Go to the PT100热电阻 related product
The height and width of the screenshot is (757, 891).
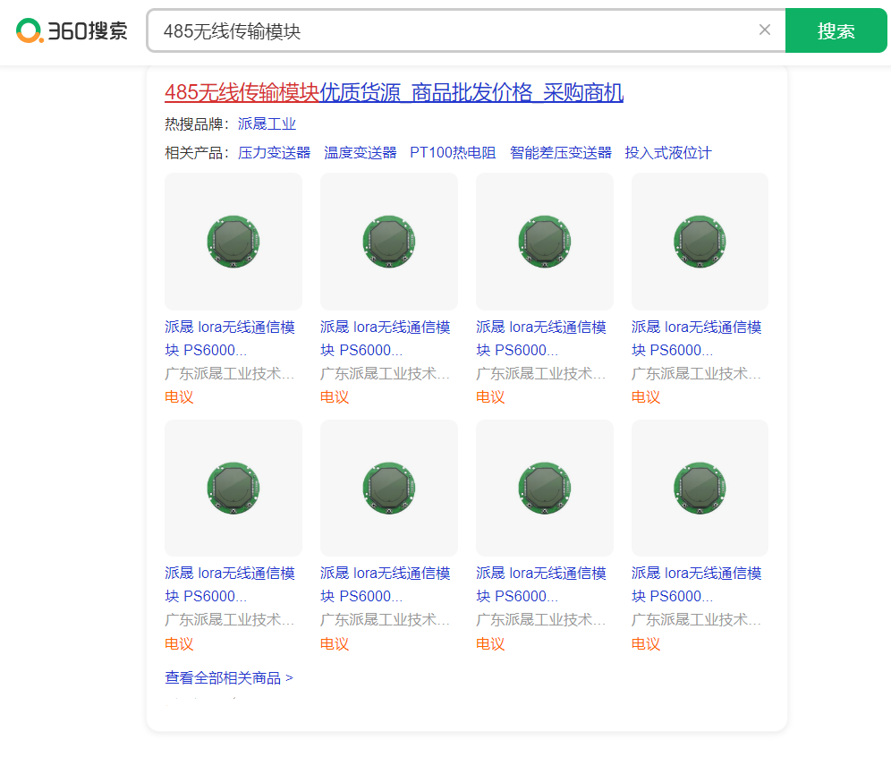[453, 152]
